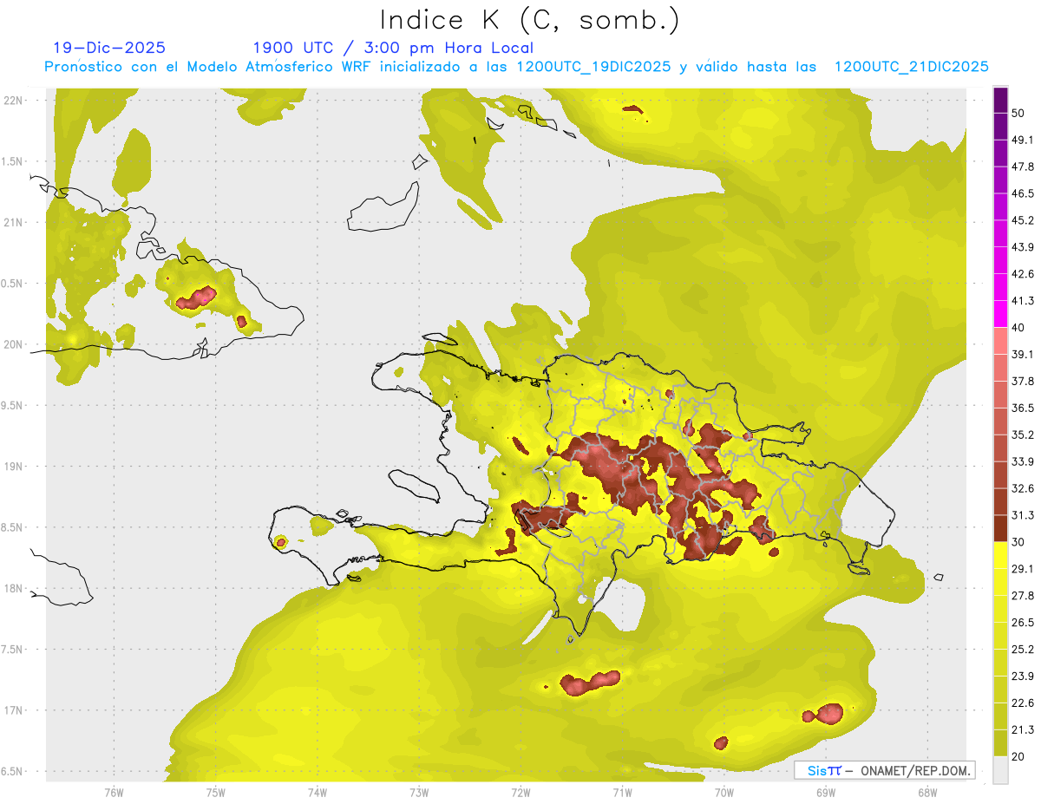The image size is (1041, 804).
Task: Pick the salmon swatch between 39.1 and 40
Action: (x=1000, y=341)
